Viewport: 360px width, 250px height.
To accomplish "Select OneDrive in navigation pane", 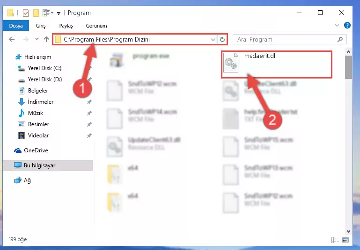I will (x=36, y=150).
